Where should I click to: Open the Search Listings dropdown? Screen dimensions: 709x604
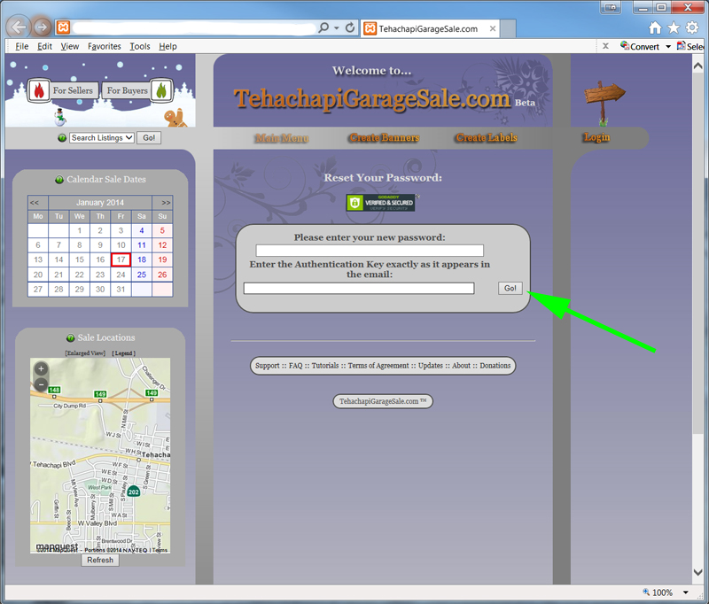click(x=102, y=138)
